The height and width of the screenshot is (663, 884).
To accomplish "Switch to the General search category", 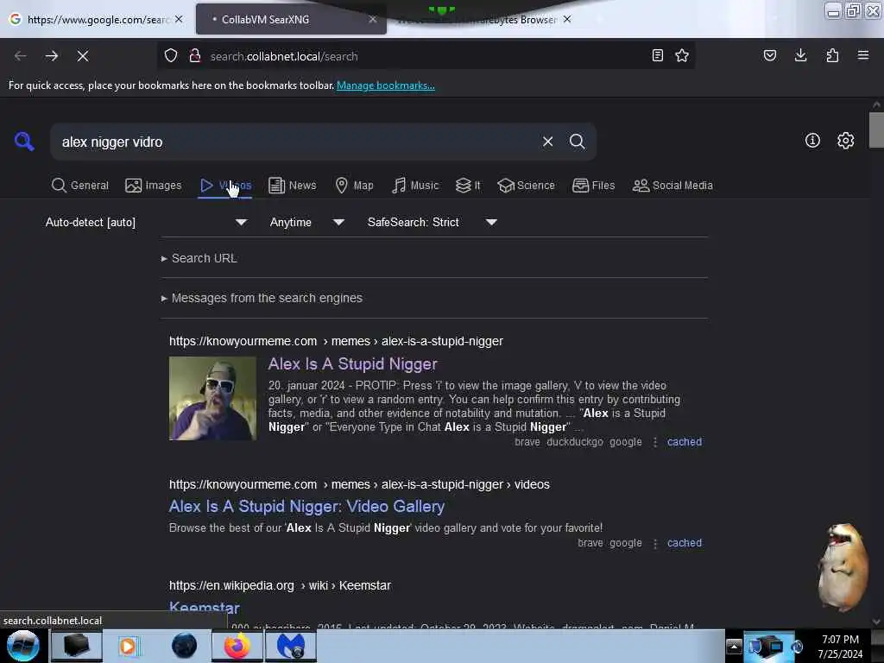I will 80,186.
